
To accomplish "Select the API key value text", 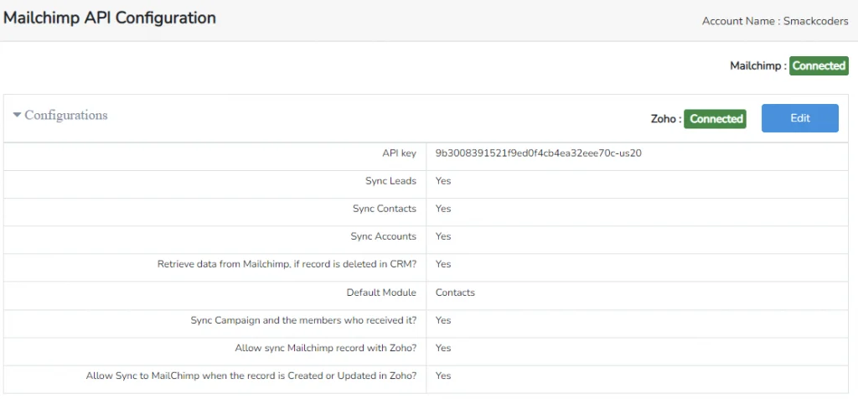I will [538, 153].
